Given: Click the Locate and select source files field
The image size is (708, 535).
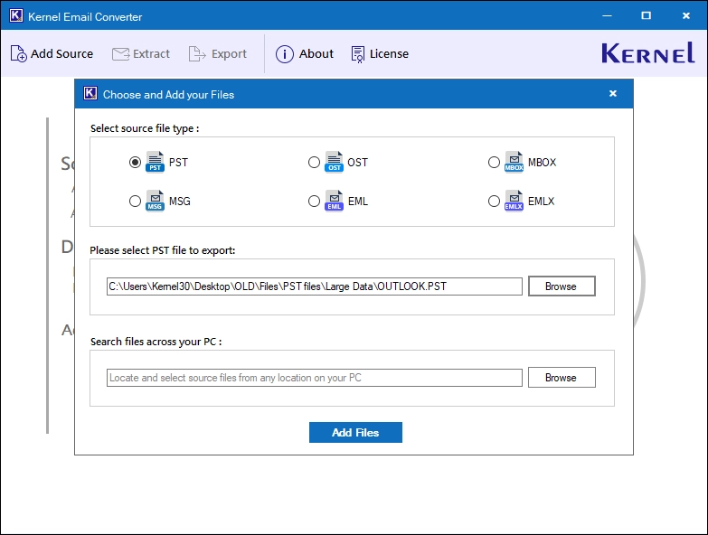Looking at the screenshot, I should [315, 378].
